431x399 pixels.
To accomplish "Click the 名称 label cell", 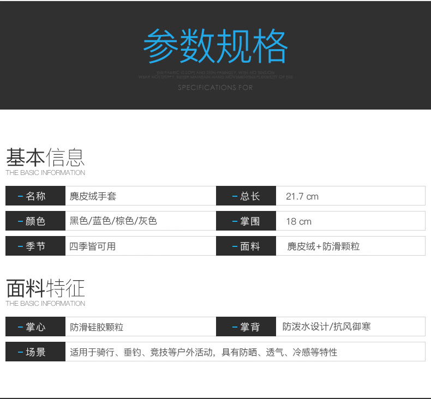I will (35, 196).
